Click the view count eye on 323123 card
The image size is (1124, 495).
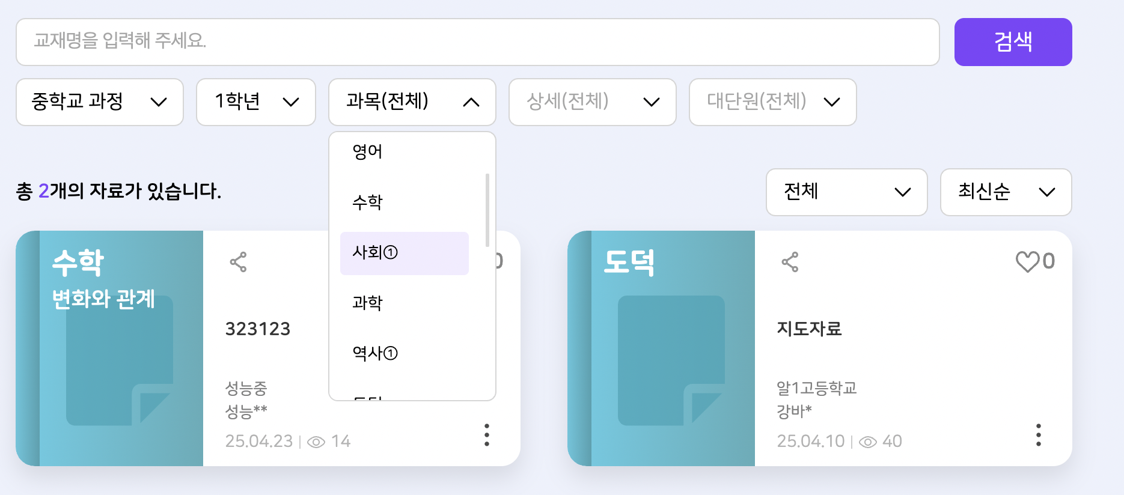[316, 442]
